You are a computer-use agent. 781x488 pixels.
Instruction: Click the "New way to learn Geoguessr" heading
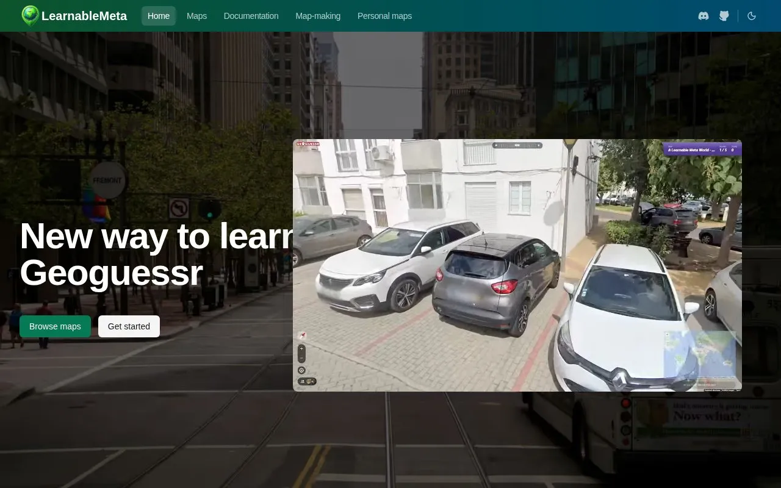tap(157, 254)
